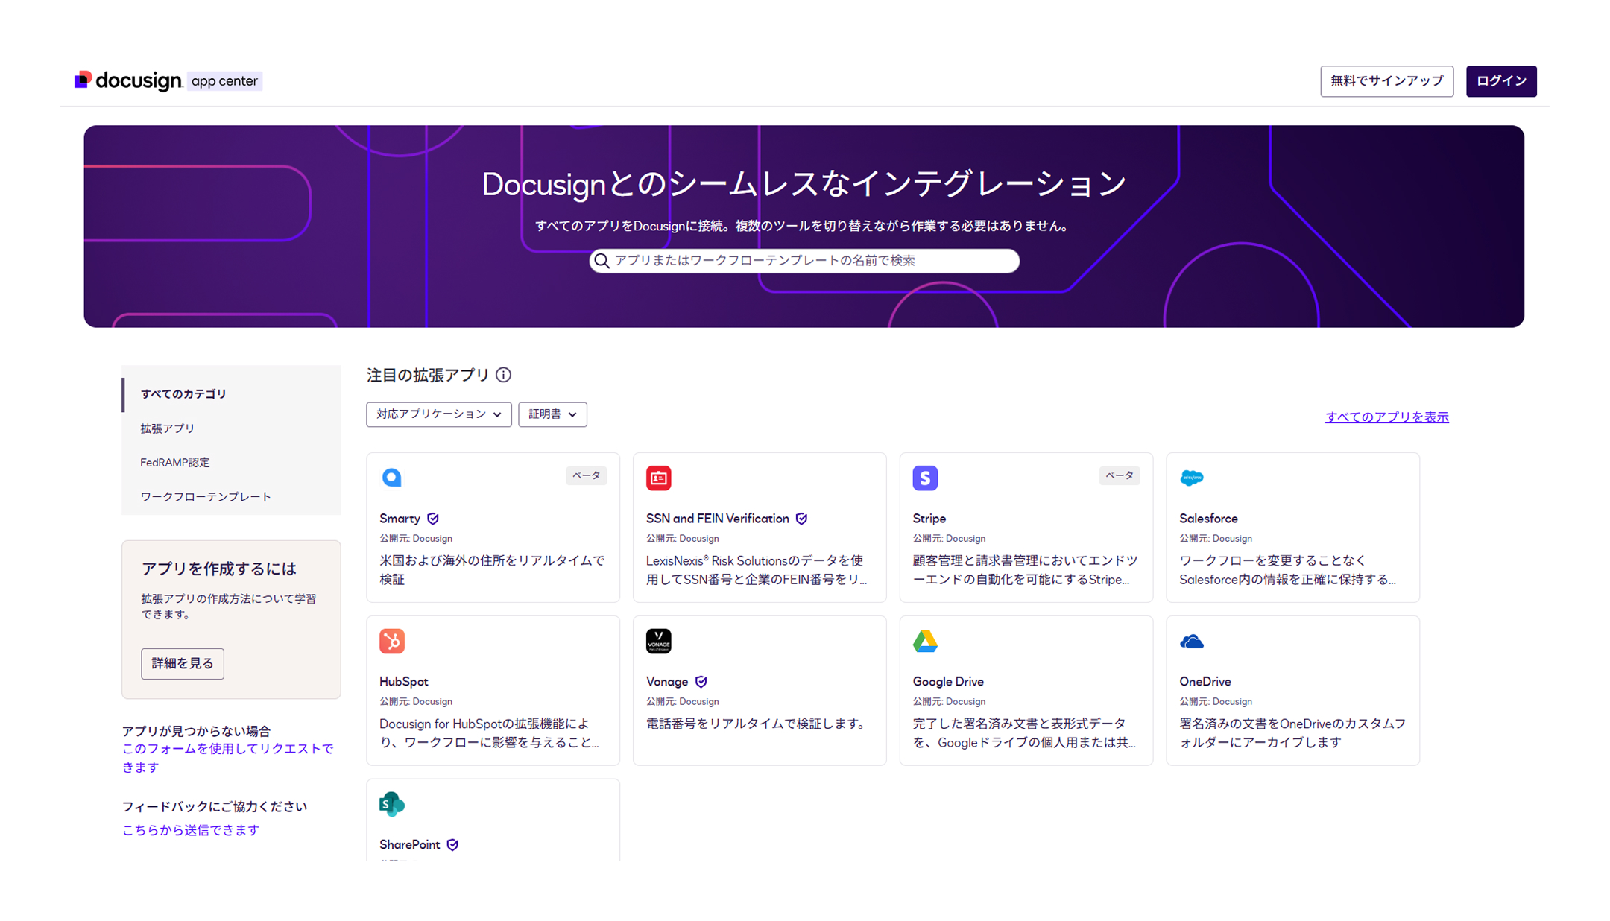Viewport: 1610px width, 921px height.
Task: Expand the 対応アプリケーション dropdown
Action: (x=438, y=414)
